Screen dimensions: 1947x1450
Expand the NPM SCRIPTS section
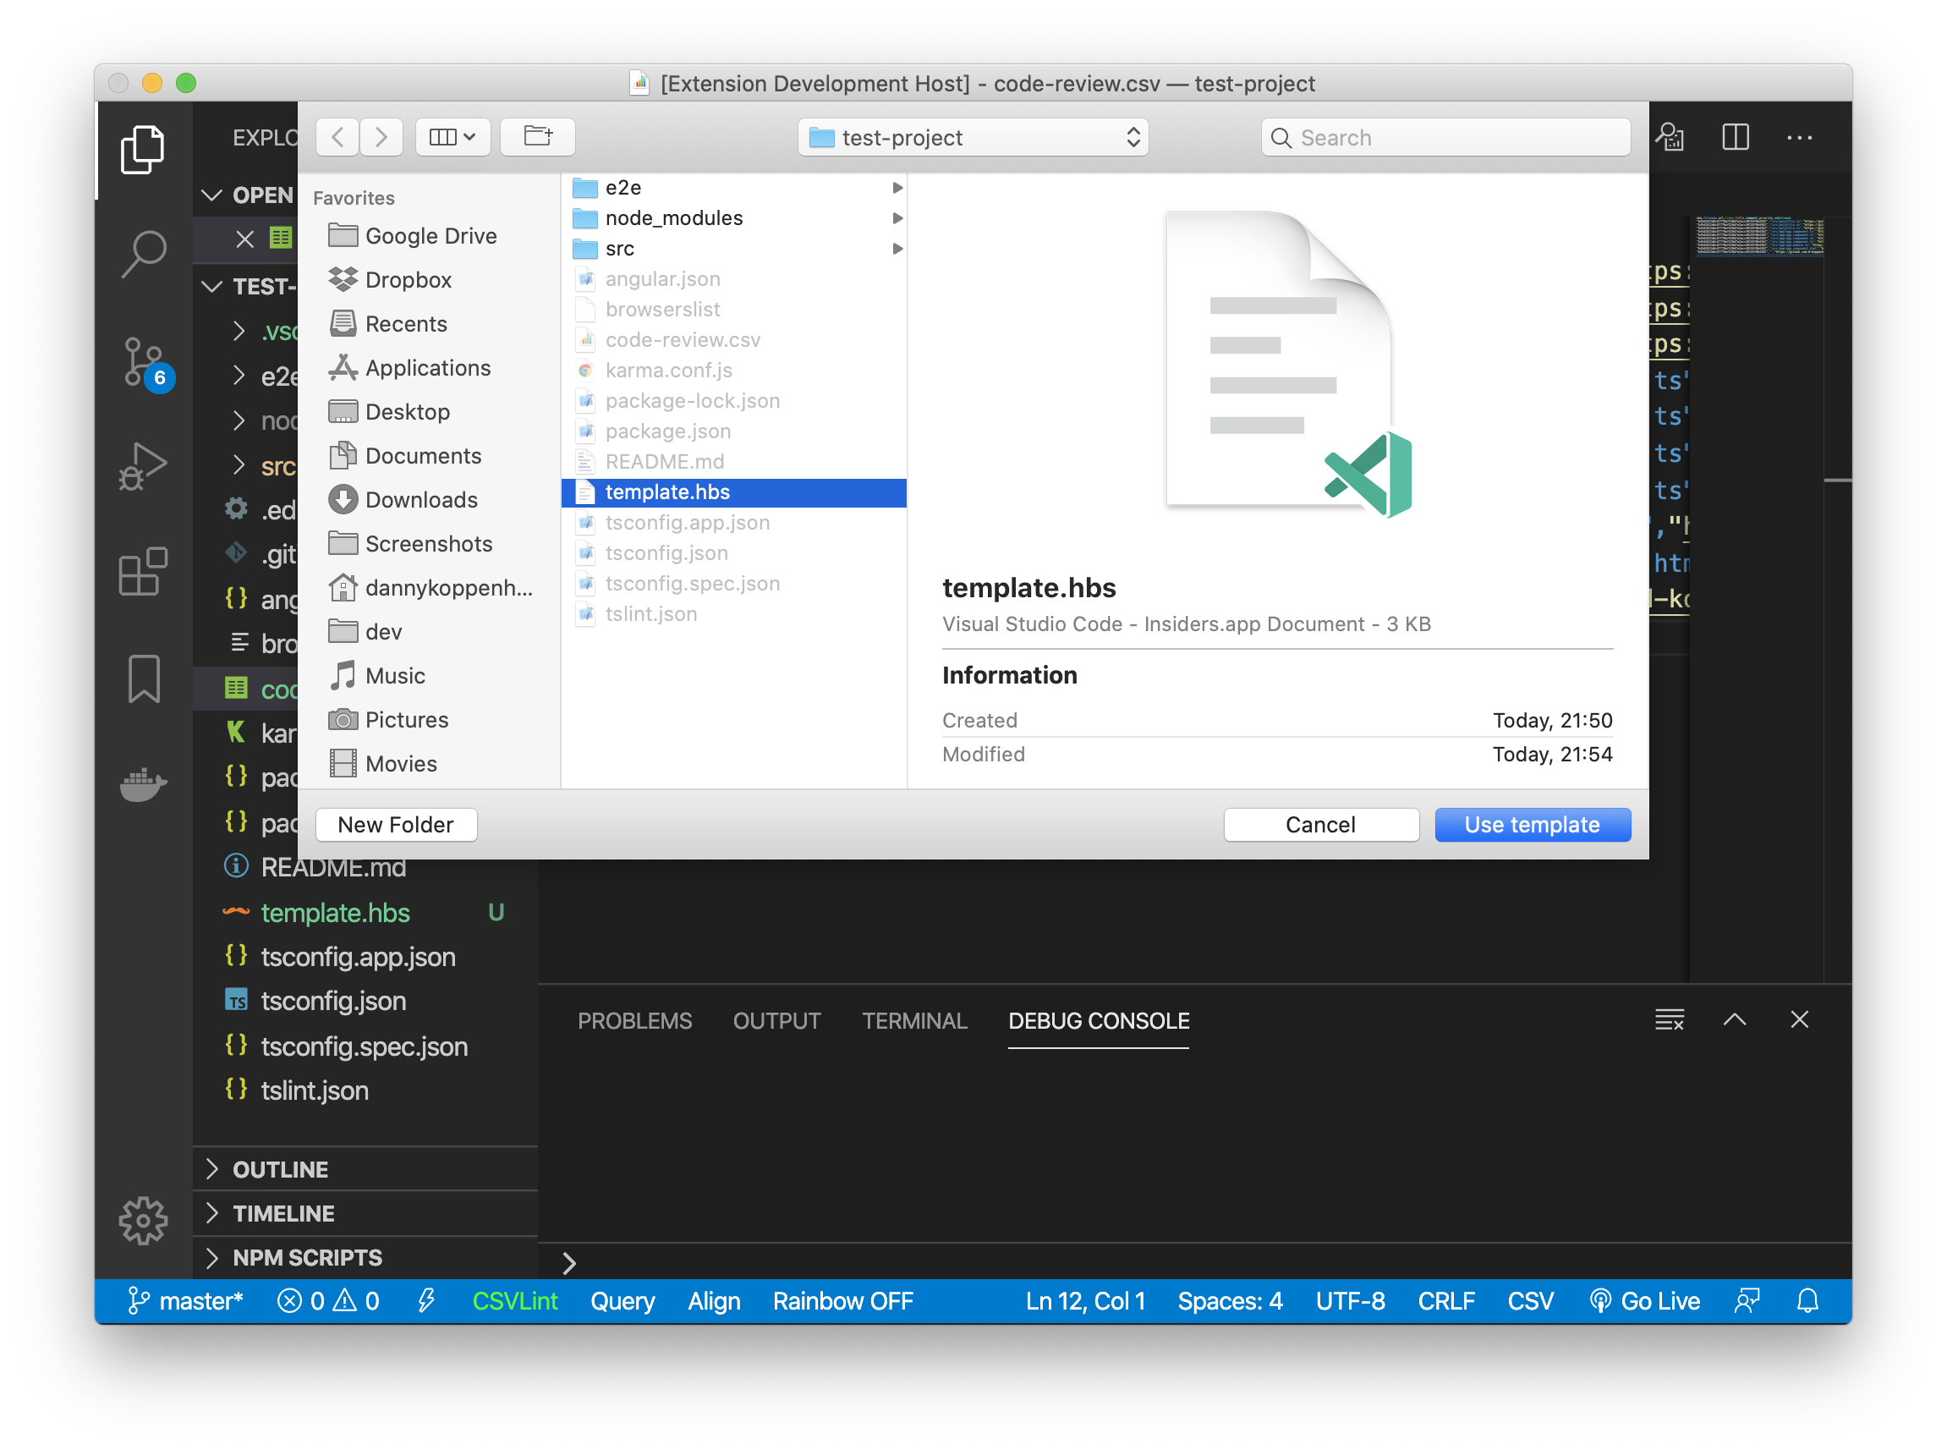(x=307, y=1258)
